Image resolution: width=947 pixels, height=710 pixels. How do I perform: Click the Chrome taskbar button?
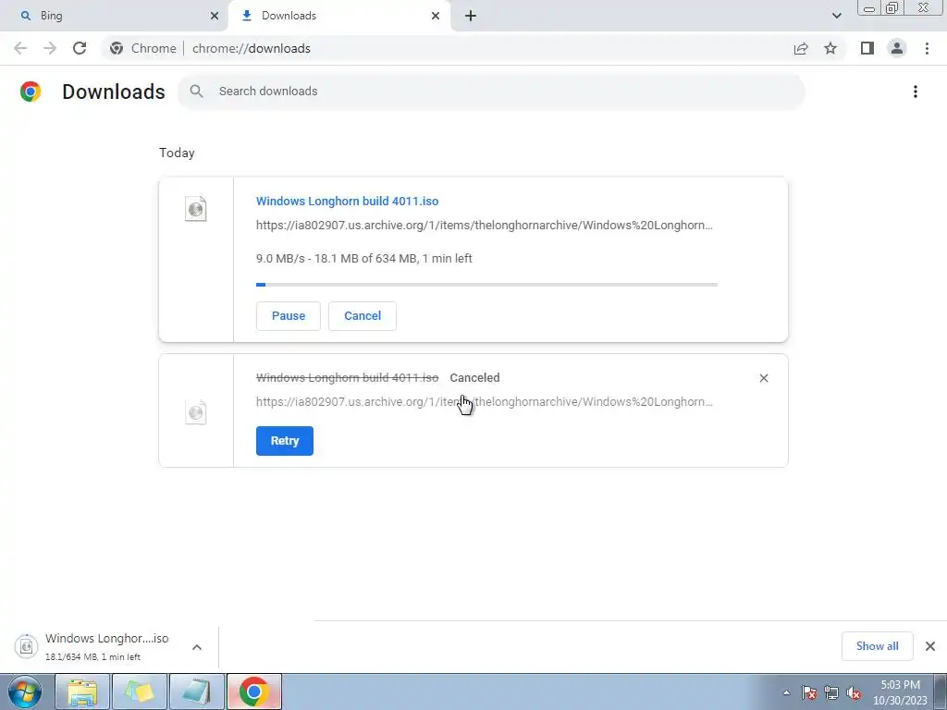point(254,692)
